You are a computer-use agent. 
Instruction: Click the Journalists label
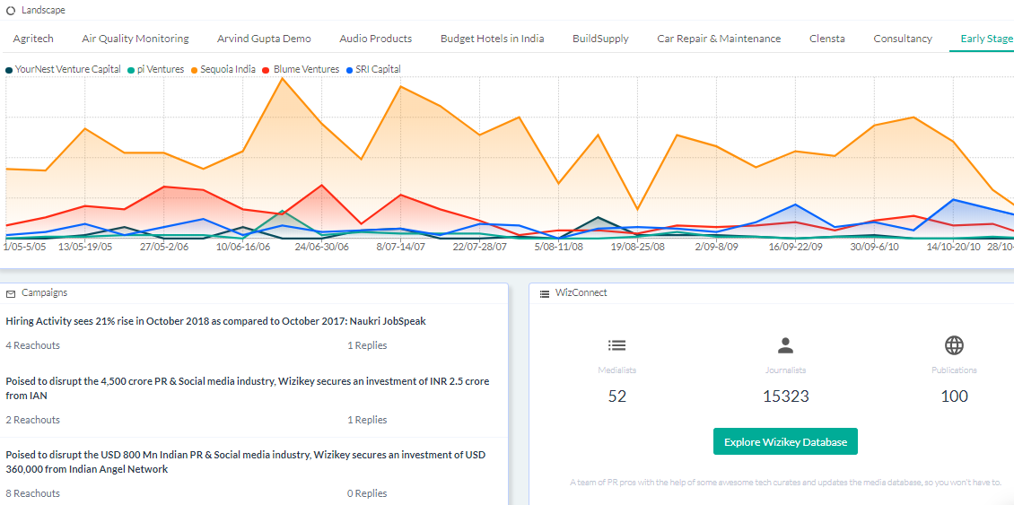(786, 370)
